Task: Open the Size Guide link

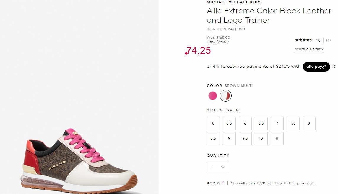Action: click(x=229, y=110)
